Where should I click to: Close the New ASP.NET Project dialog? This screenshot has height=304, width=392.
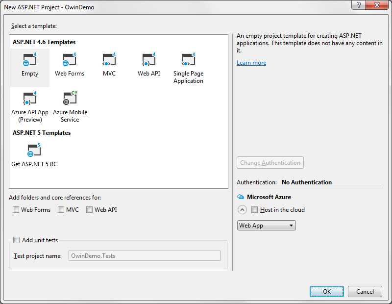pyautogui.click(x=377, y=5)
